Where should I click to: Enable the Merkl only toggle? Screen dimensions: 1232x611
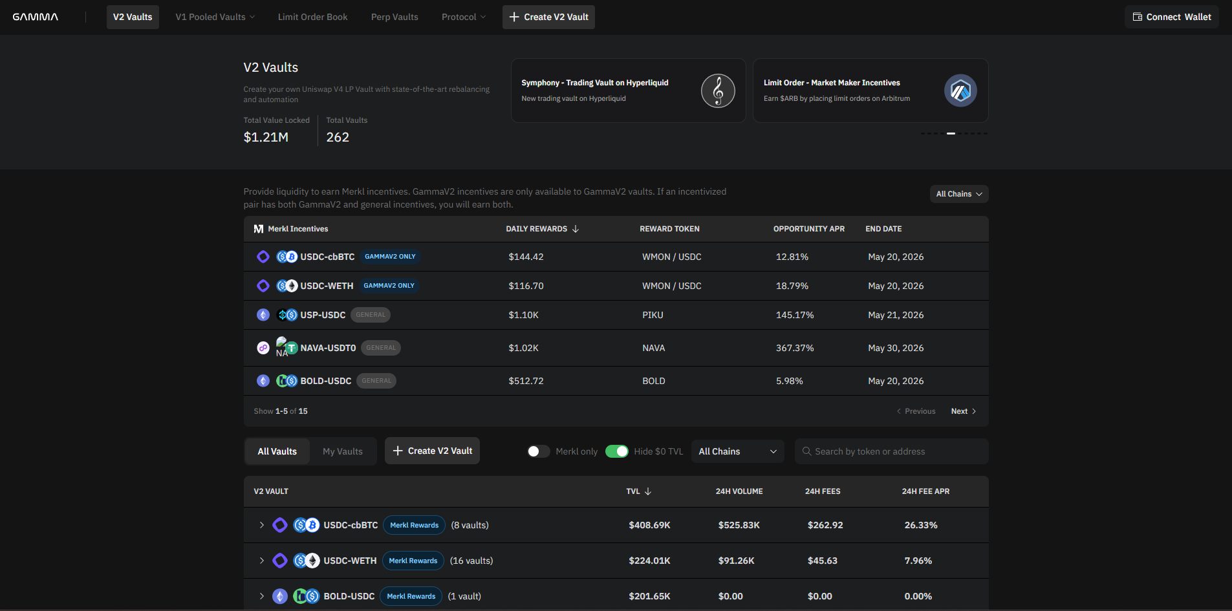point(539,451)
